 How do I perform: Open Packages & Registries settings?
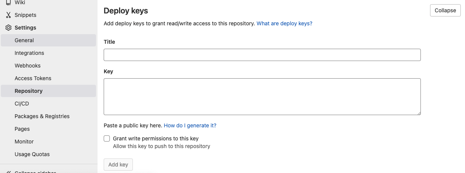pos(42,116)
